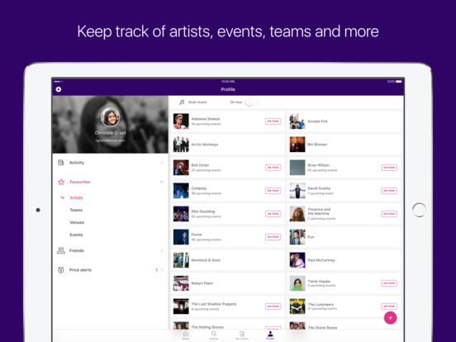The height and width of the screenshot is (342, 456).
Task: Click the Price alerts clock icon
Action: pyautogui.click(x=61, y=270)
